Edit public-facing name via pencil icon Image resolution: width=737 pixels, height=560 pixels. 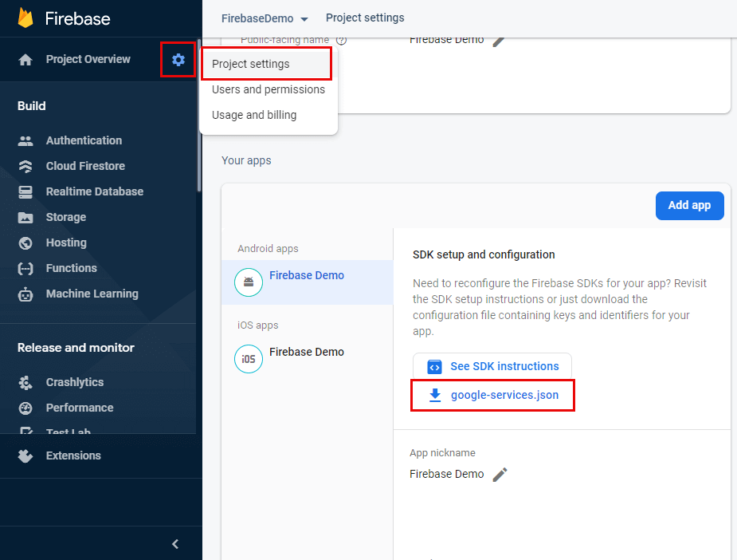(x=499, y=41)
